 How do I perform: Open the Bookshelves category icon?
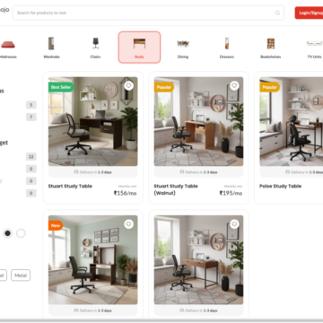pyautogui.click(x=271, y=44)
